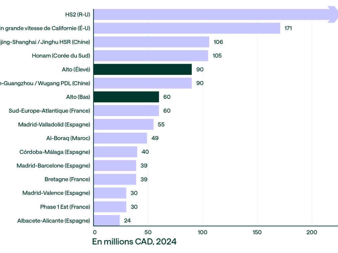Select the Albacete-Alicante (Espagne) label
This screenshot has height=253, width=338.
54,221
